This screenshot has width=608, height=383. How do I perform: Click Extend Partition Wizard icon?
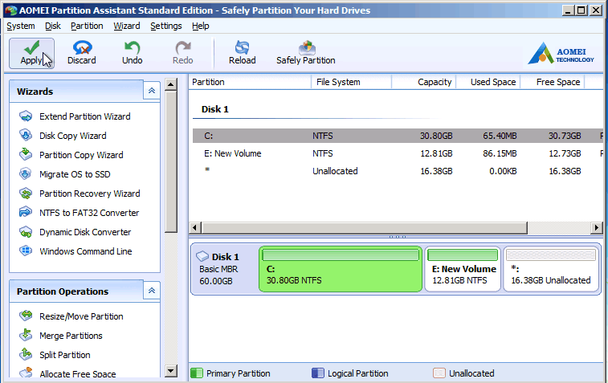(x=26, y=116)
